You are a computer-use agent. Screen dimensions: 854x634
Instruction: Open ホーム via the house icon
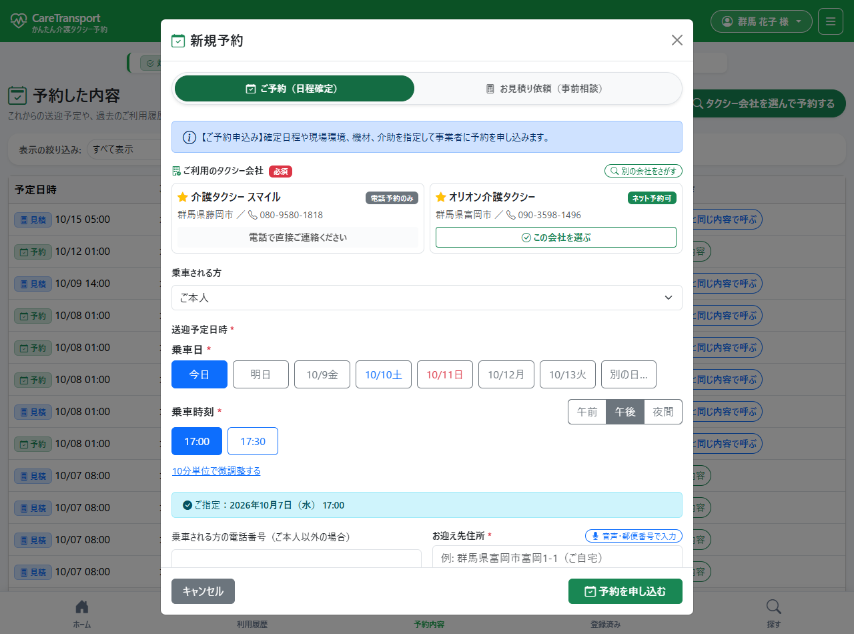pos(82,607)
